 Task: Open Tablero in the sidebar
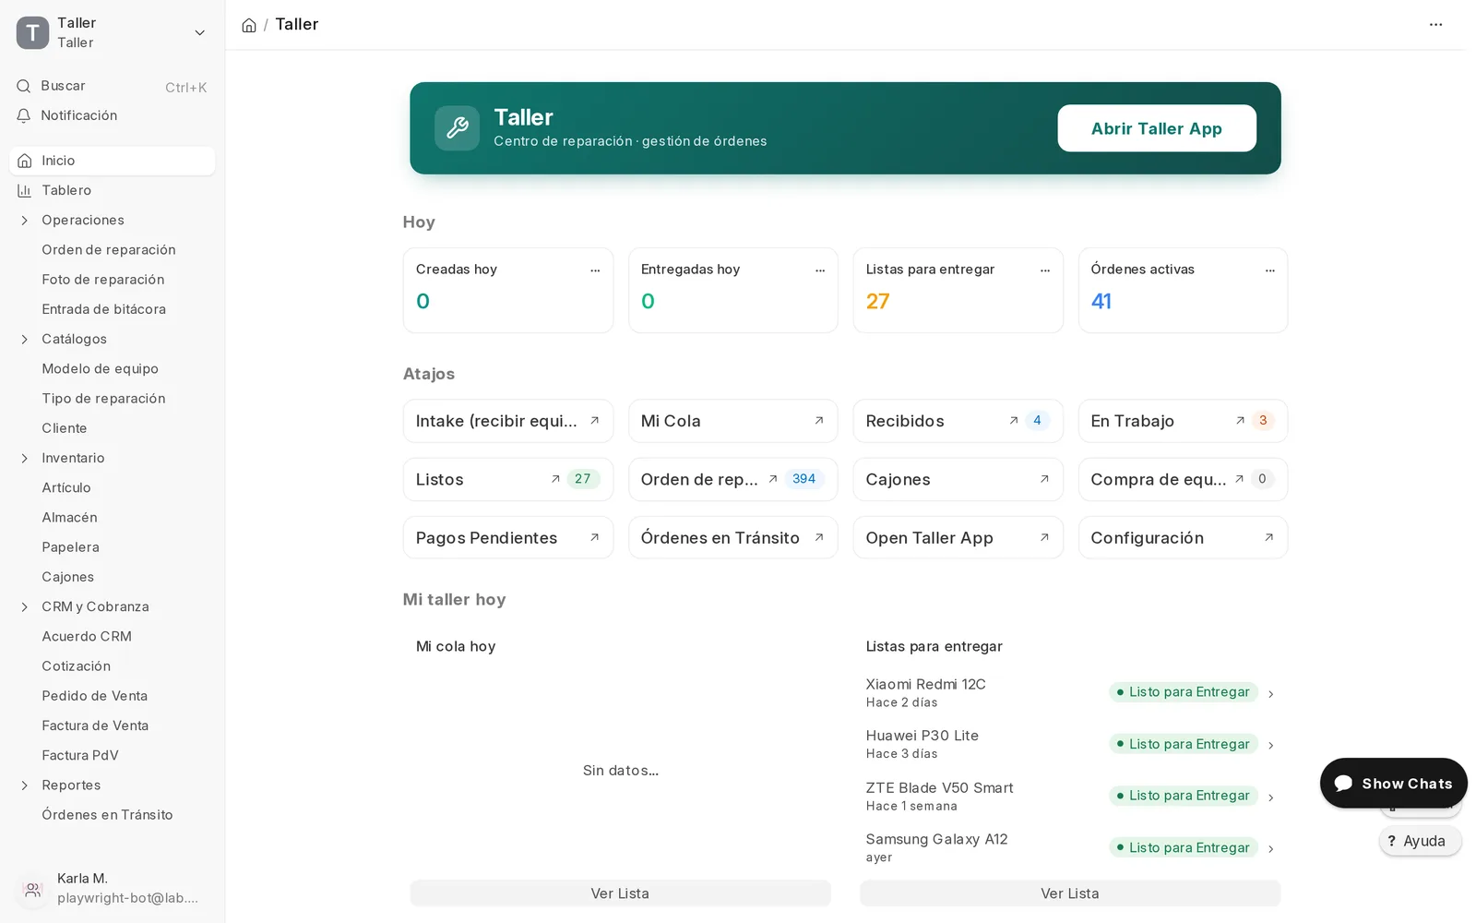112,190
